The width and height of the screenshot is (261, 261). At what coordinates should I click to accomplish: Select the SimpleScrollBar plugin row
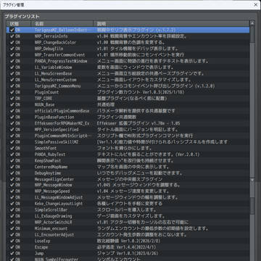pos(128,210)
